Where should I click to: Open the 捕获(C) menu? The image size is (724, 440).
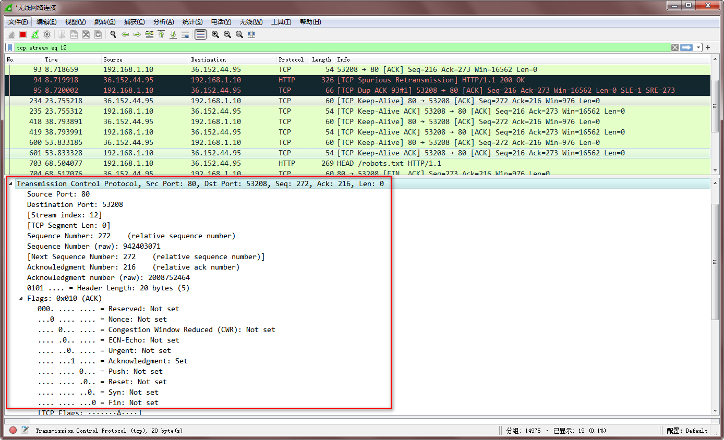(x=134, y=22)
